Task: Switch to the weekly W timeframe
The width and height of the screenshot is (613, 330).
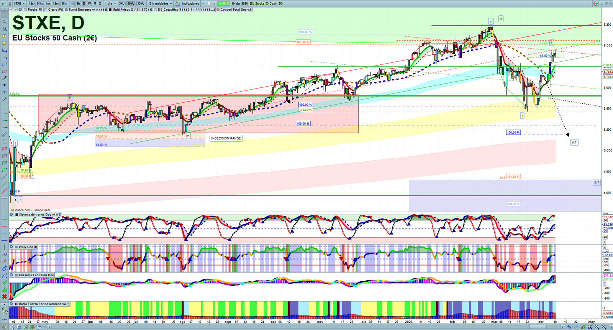Action: coord(89,3)
